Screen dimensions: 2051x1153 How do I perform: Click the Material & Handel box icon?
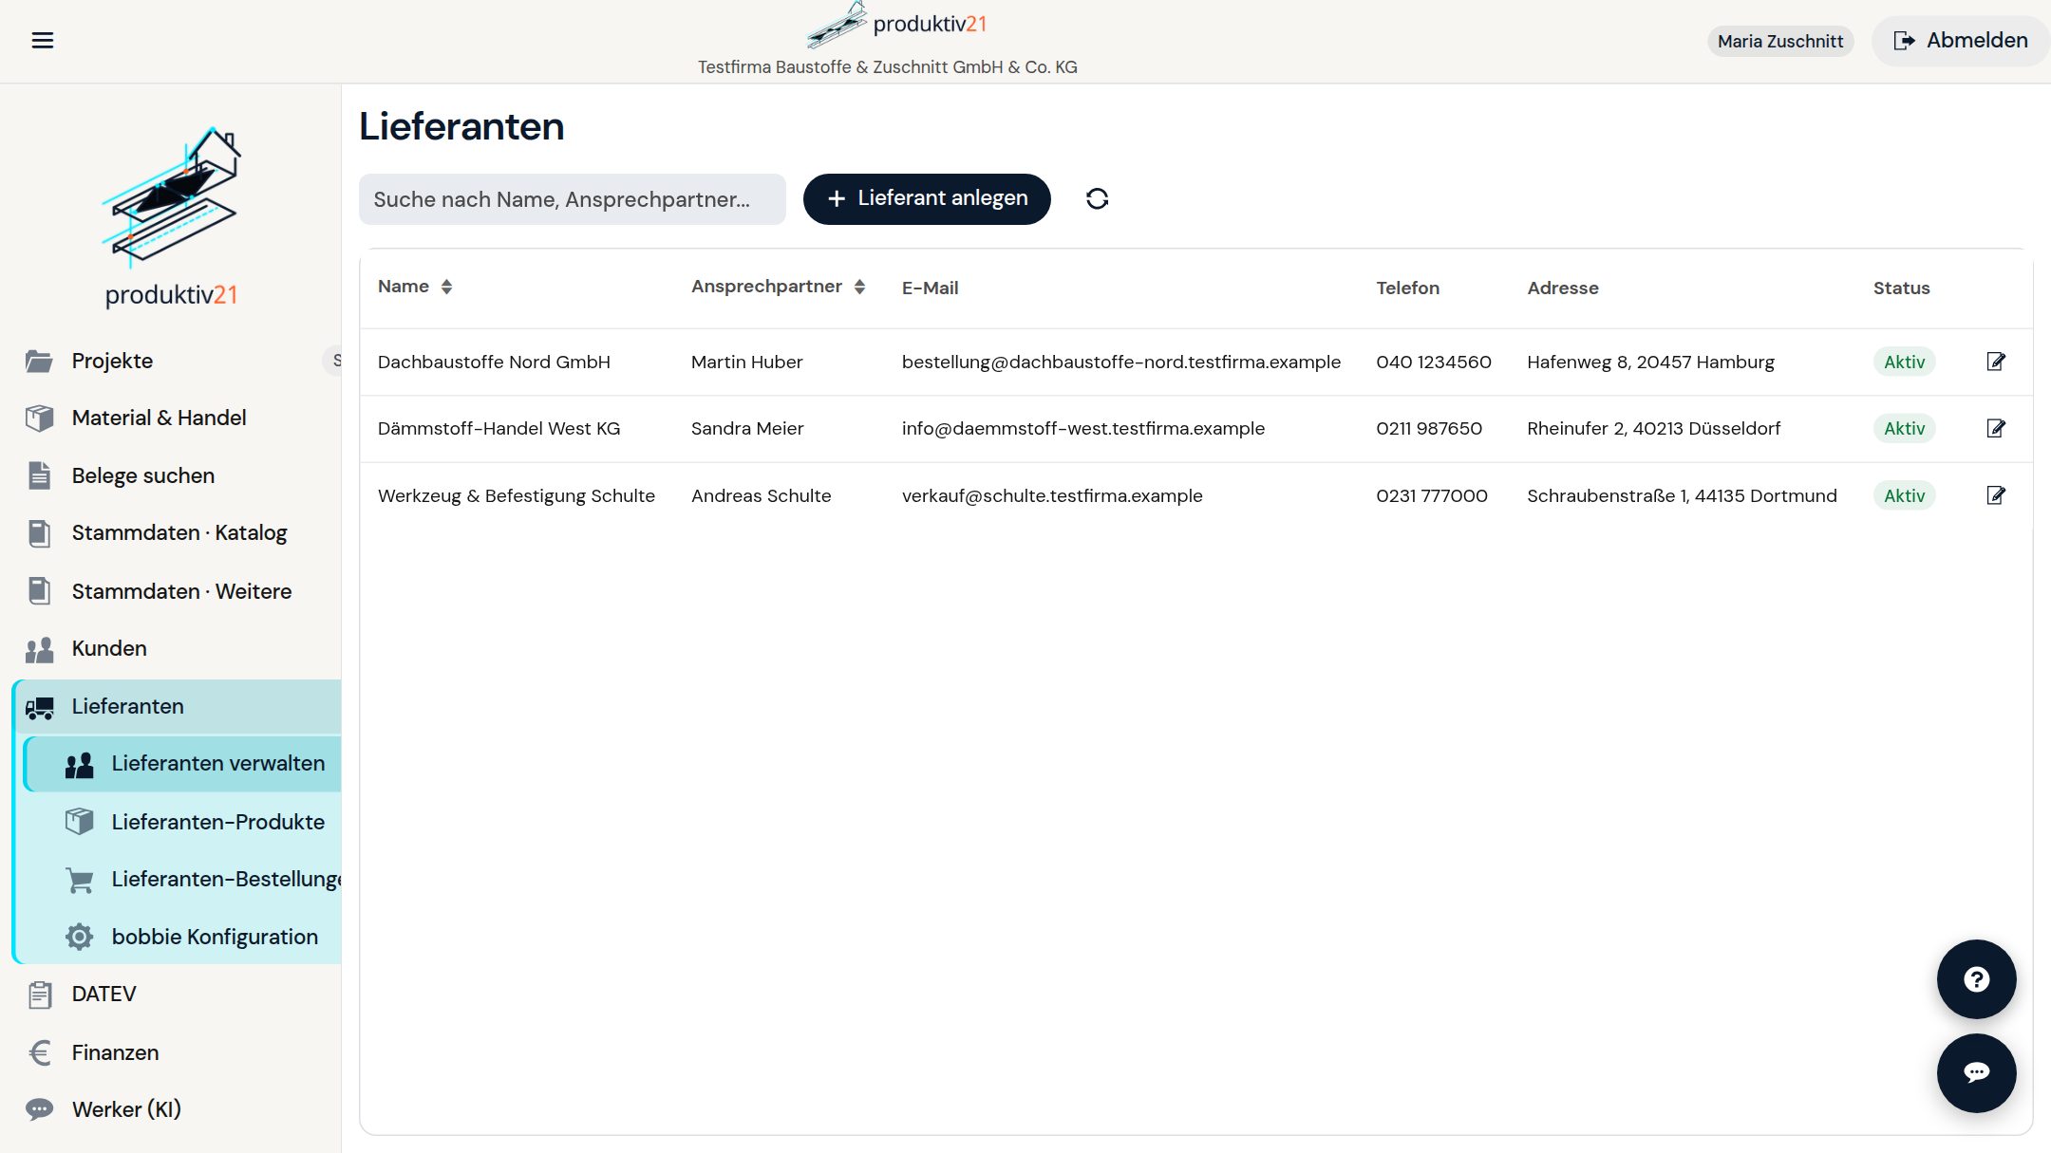pos(39,418)
